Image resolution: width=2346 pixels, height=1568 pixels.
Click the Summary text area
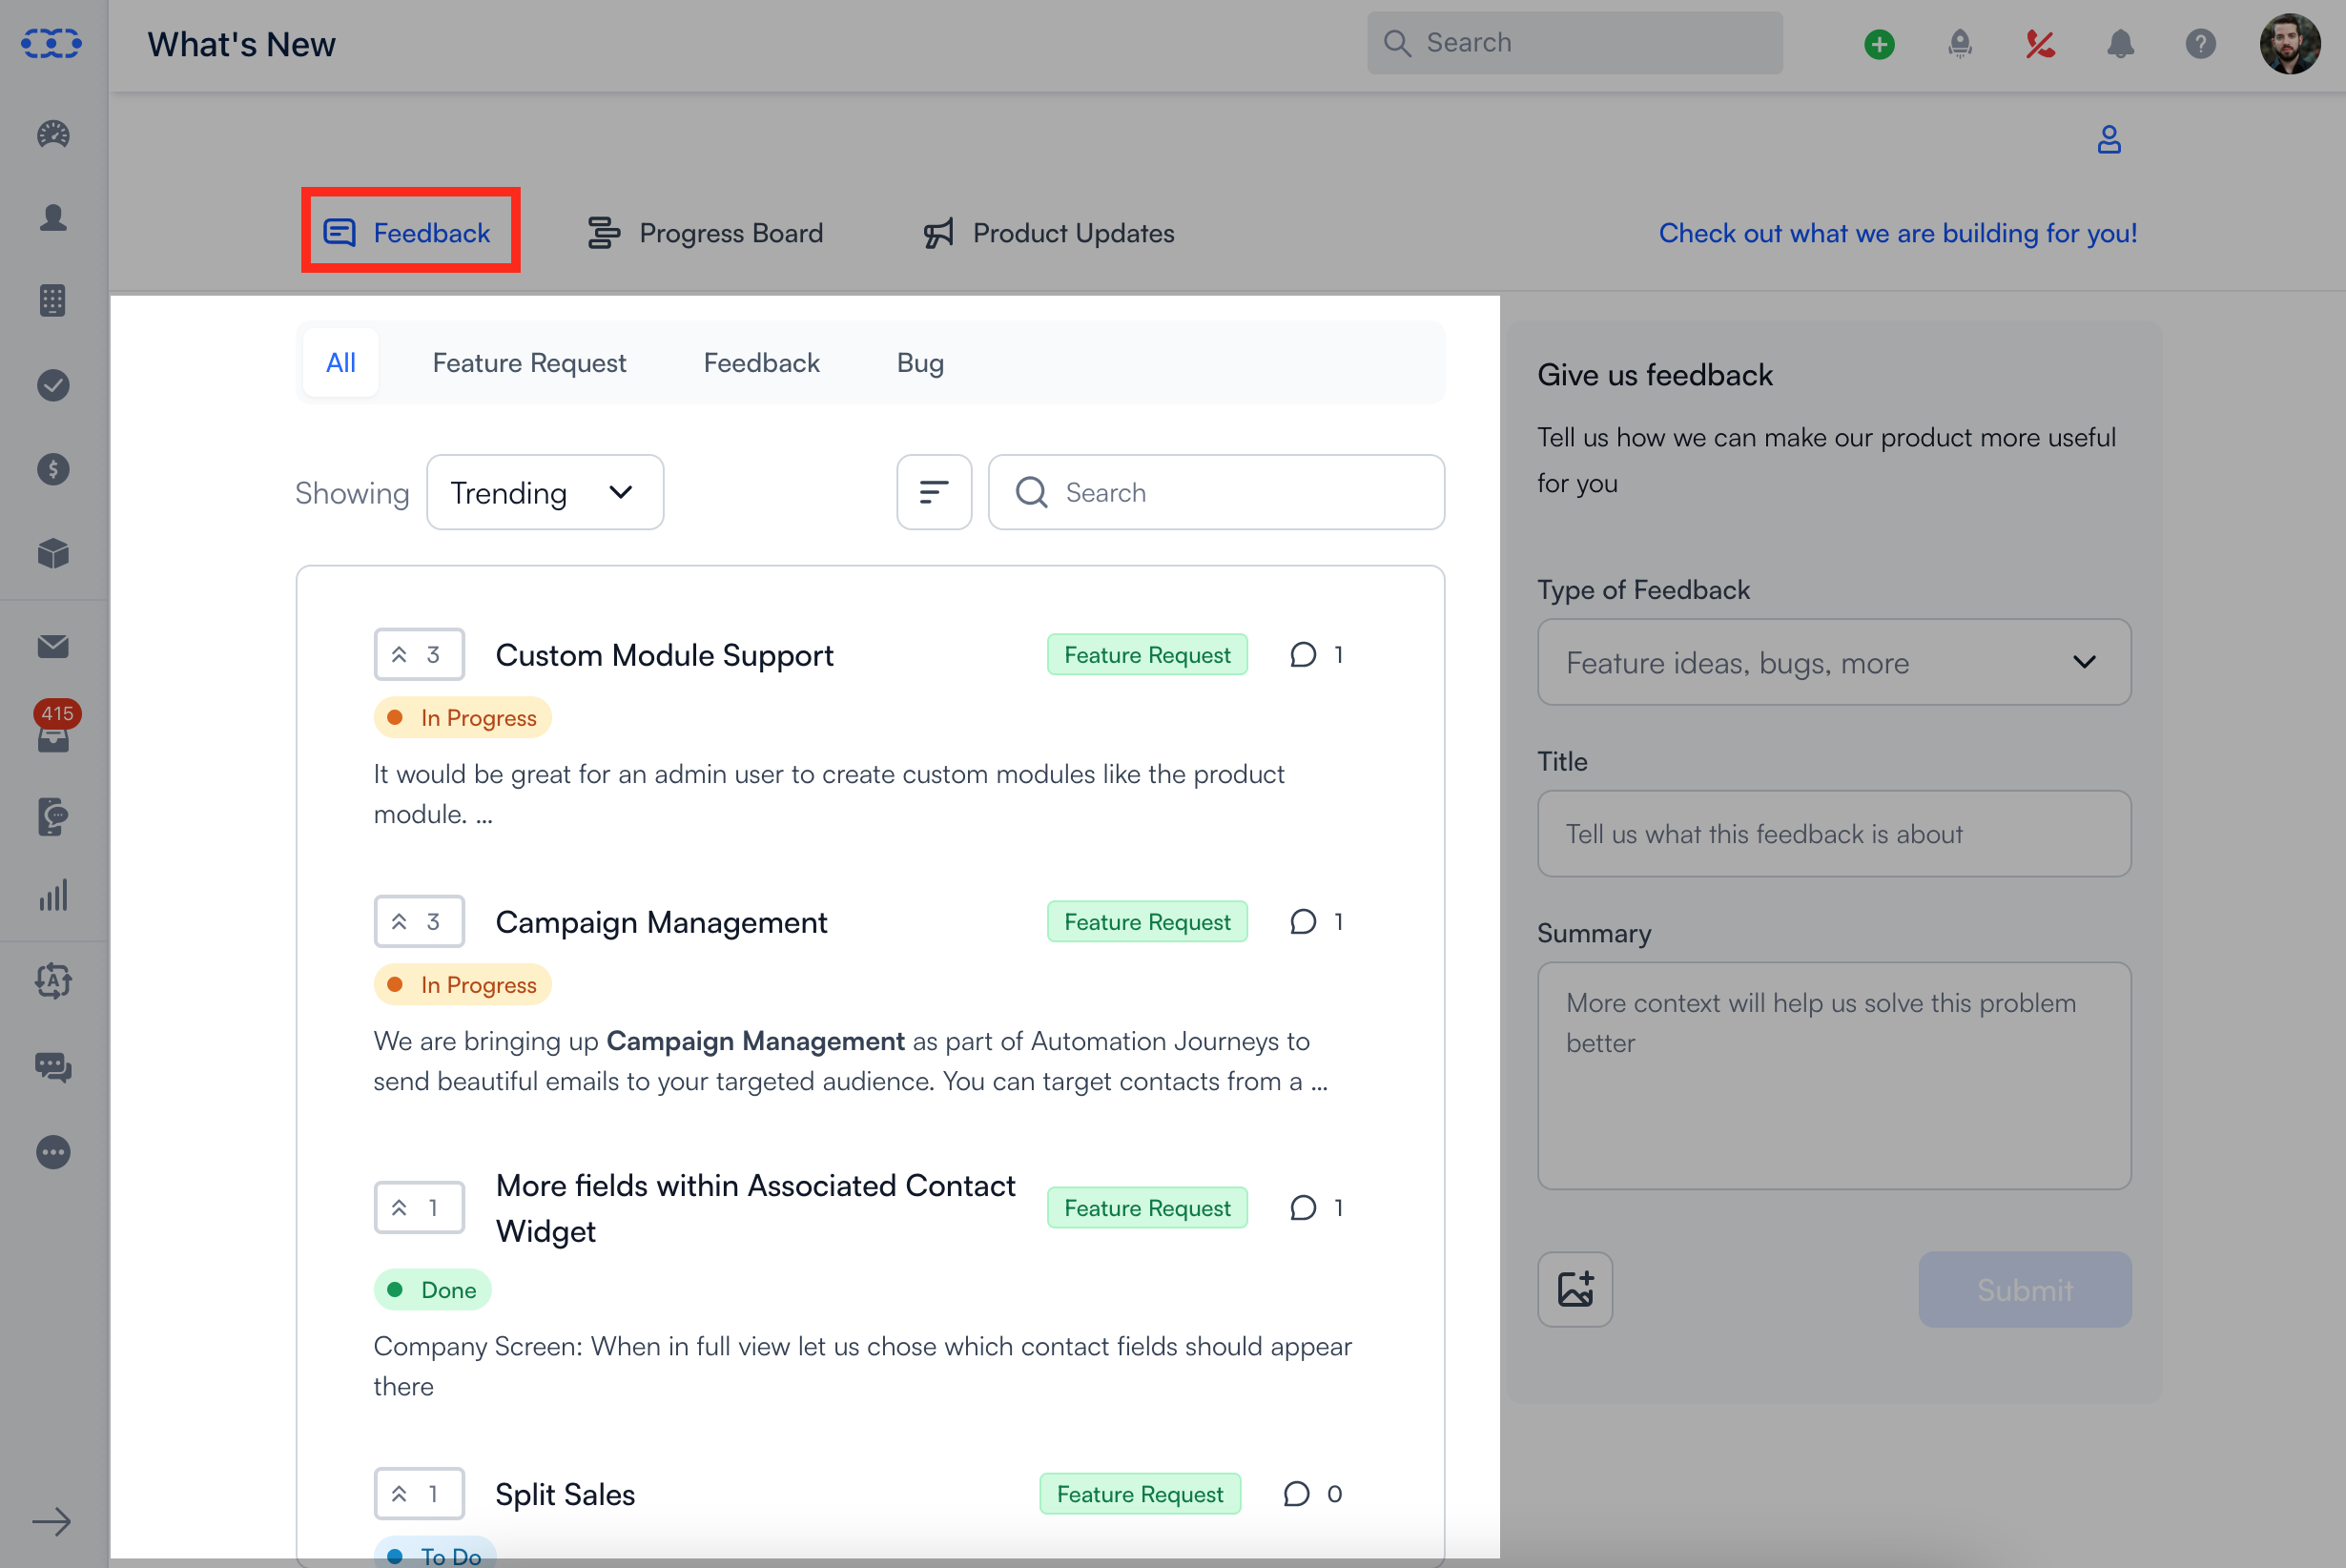pyautogui.click(x=1833, y=1075)
